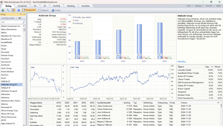Open the Analys chart view

tap(56, 10)
